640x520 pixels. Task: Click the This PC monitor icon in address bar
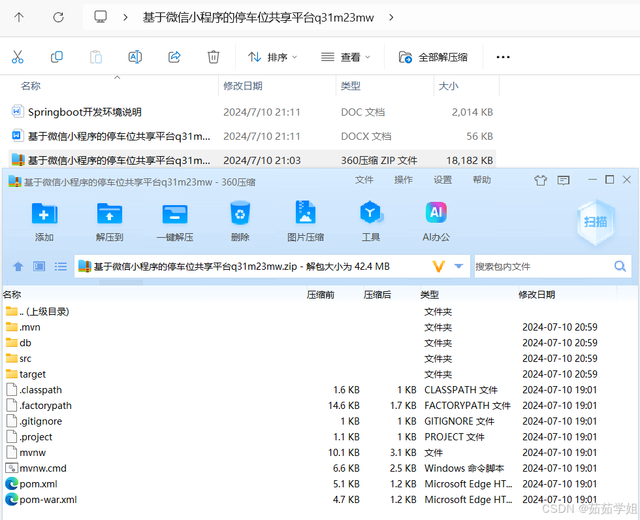click(101, 17)
